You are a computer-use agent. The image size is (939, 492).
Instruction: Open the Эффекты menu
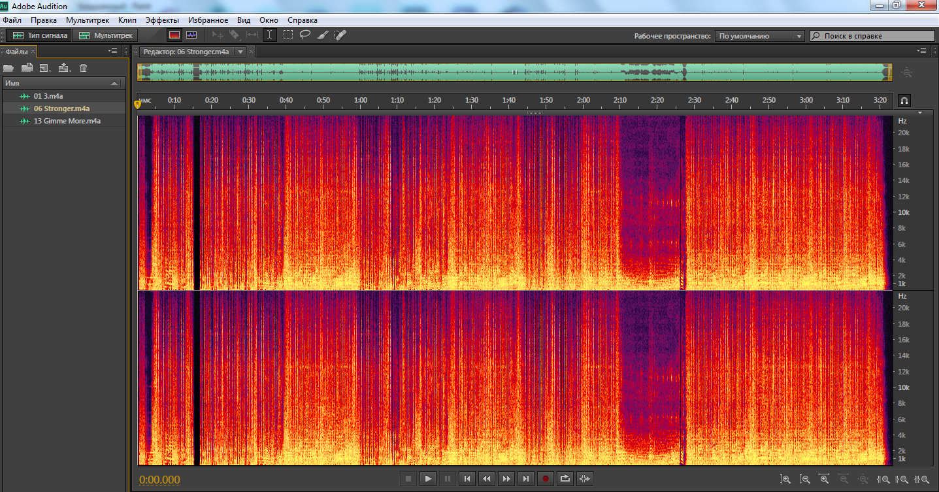click(x=162, y=20)
